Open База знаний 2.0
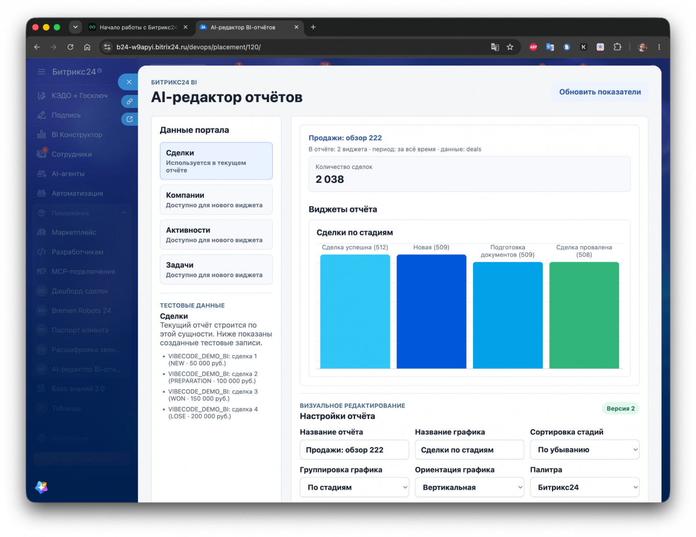This screenshot has width=696, height=537. [78, 389]
